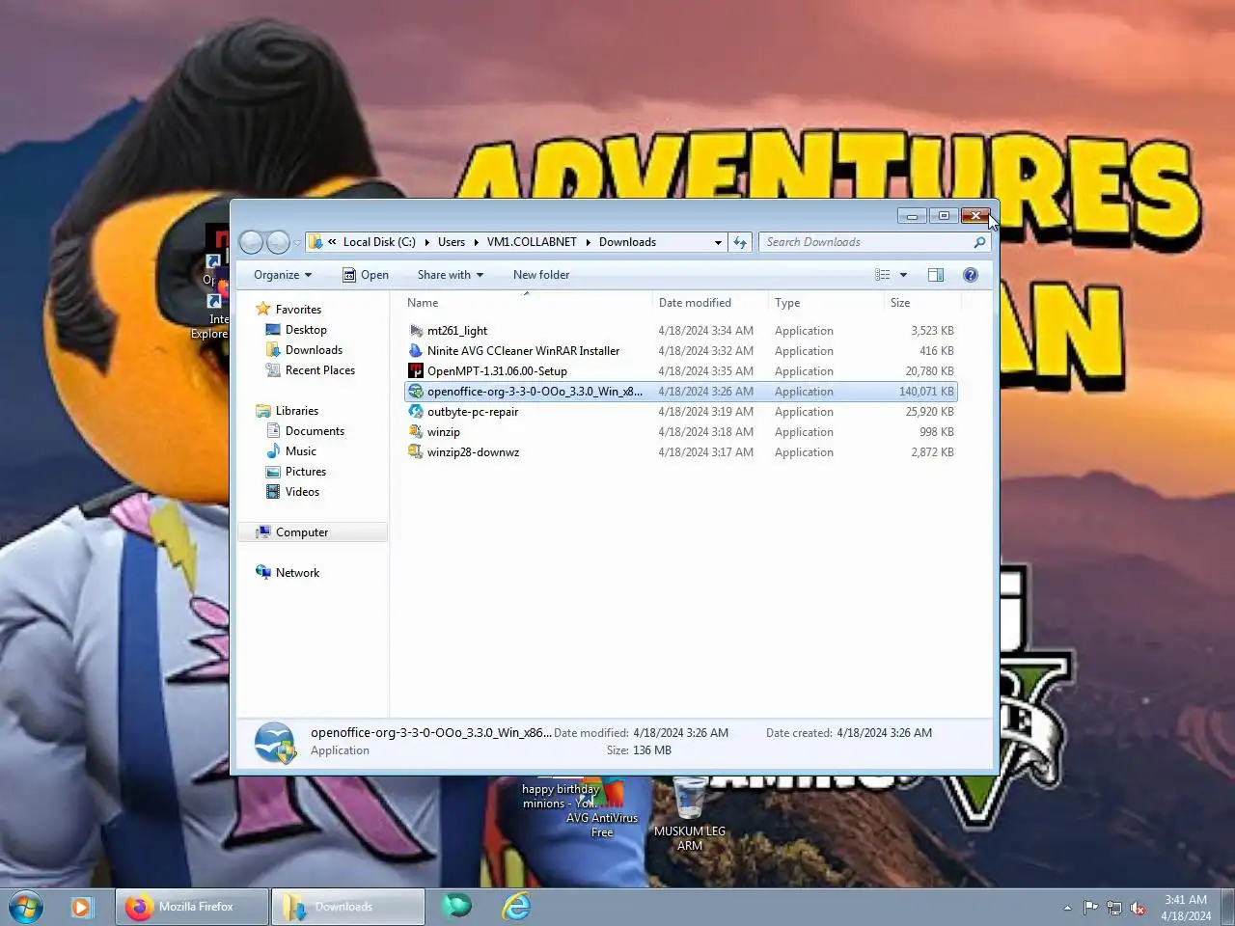Open the view options dropdown arrow
1235x926 pixels.
[x=903, y=275]
